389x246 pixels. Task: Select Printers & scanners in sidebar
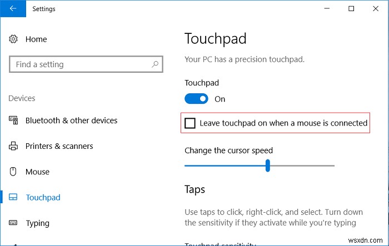(59, 146)
